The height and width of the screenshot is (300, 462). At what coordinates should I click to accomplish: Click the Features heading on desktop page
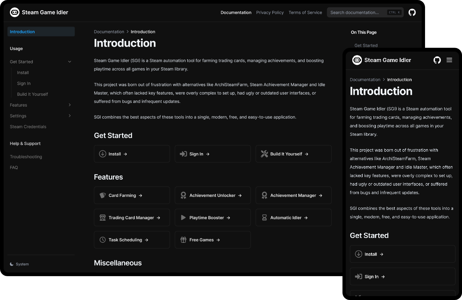(x=108, y=177)
